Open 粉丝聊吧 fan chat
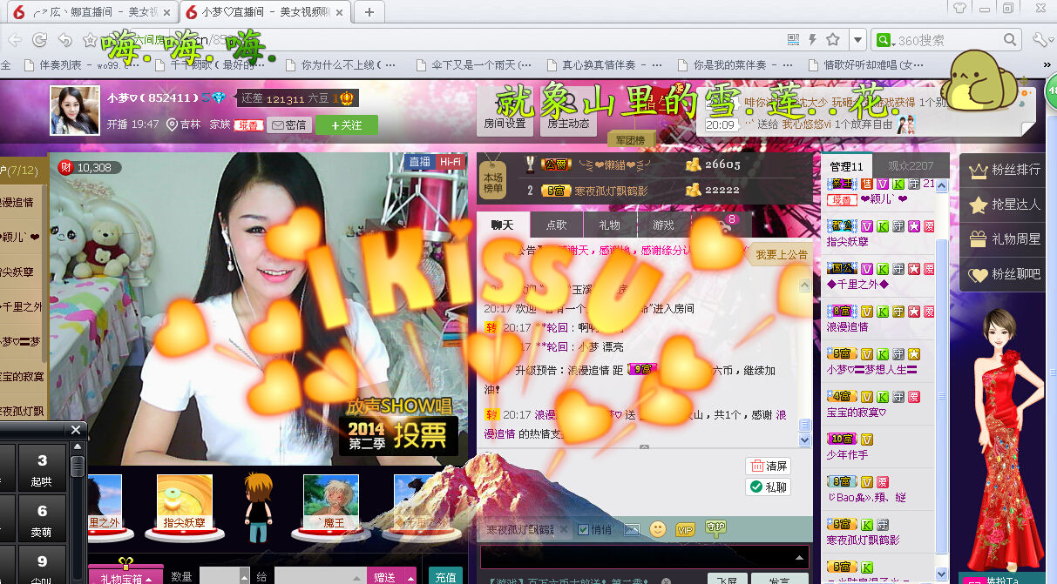This screenshot has width=1057, height=584. point(1005,274)
